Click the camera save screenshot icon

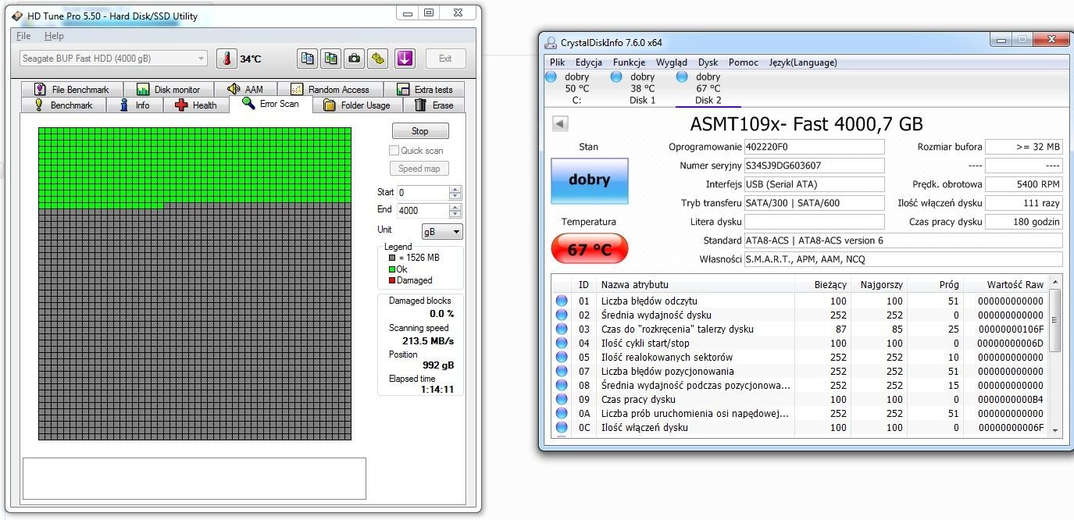tap(355, 59)
